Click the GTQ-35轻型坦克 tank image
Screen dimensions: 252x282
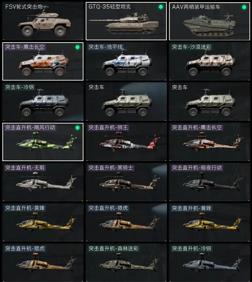coord(124,23)
